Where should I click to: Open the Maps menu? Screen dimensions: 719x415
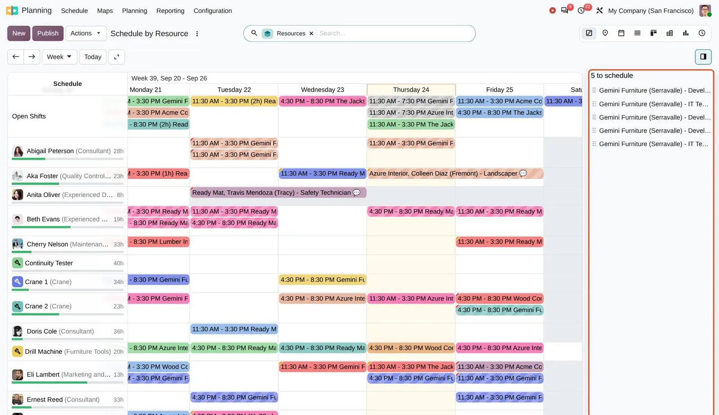tap(105, 11)
